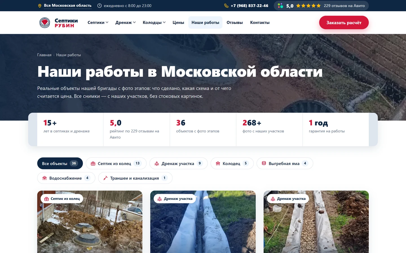This screenshot has height=253, width=406.
Task: Click the clock icon beside working hours
Action: [100, 6]
